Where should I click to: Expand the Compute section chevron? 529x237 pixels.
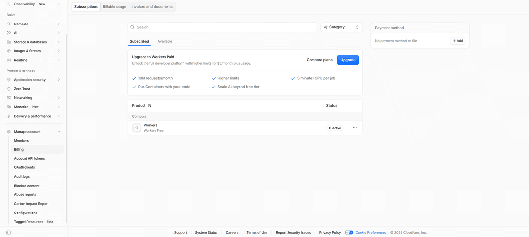coord(59,24)
